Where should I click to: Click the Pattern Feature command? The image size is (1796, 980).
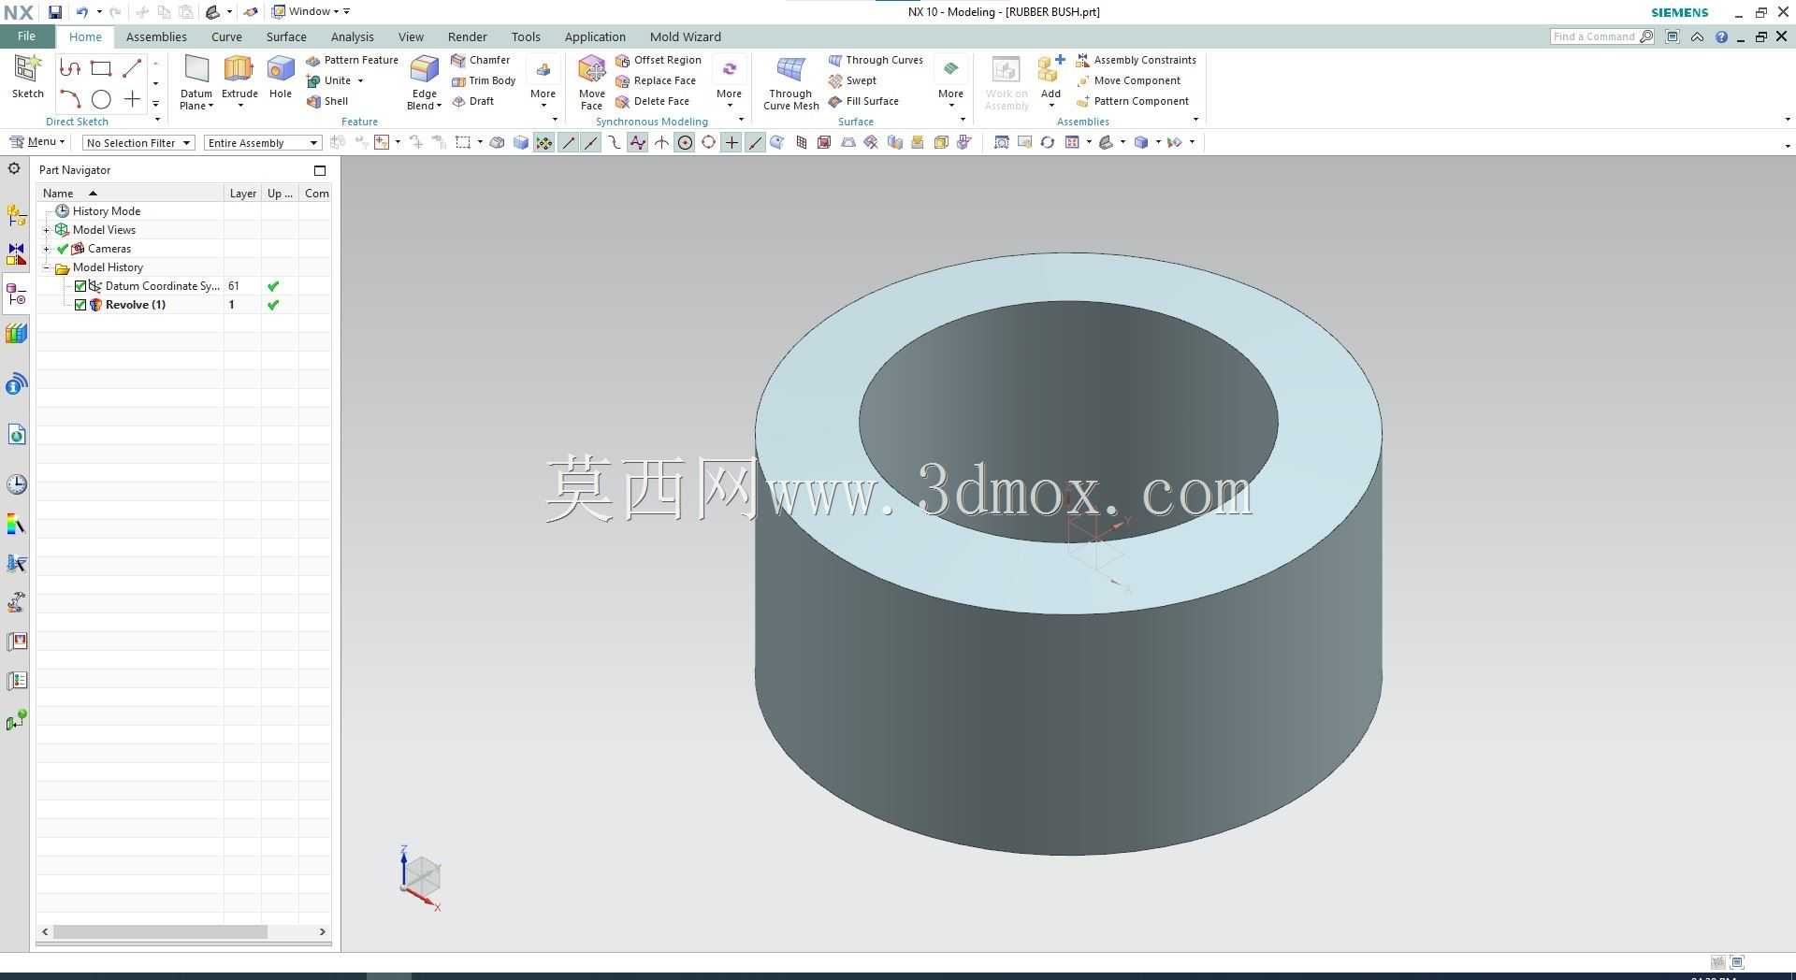click(x=352, y=60)
